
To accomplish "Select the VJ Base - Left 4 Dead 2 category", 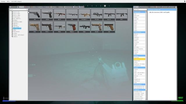I will 19,35.
